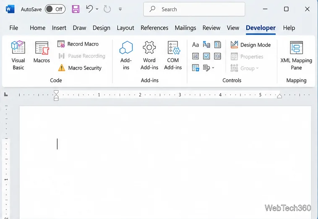This screenshot has height=219, width=318.
Task: Place cursor in the document page
Action: [165, 162]
